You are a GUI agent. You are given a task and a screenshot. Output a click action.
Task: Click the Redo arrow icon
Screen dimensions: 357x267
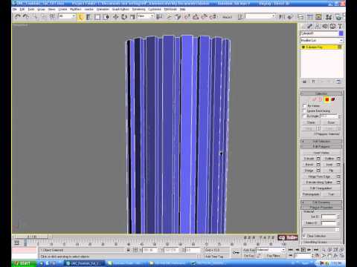click(x=25, y=16)
